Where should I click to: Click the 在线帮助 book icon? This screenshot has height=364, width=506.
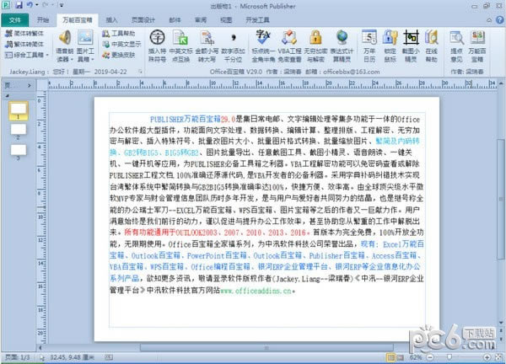click(432, 38)
